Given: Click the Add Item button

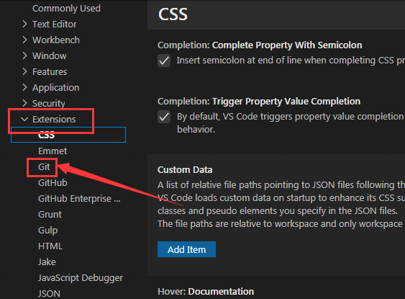Looking at the screenshot, I should tap(186, 249).
